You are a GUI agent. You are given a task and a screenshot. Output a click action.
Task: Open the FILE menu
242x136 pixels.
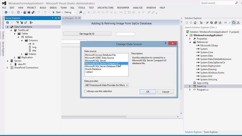tap(4, 8)
